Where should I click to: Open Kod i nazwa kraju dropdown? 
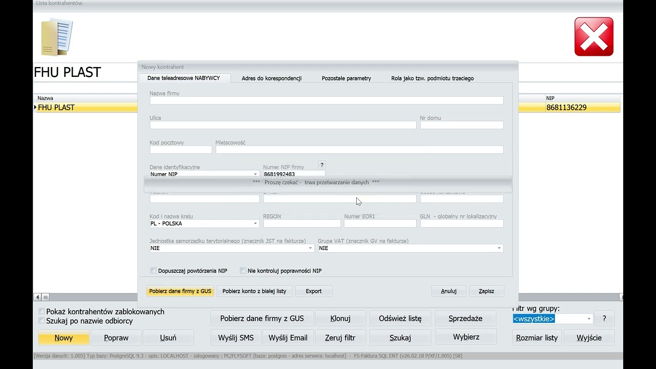click(255, 223)
